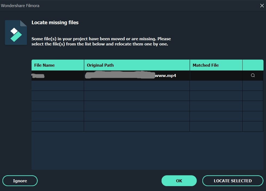Click the Original Path column header
Viewport: 266px width, 191px height.
[x=137, y=65]
